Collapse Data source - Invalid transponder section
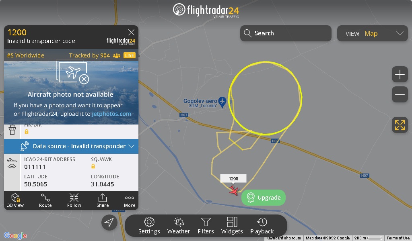 (71, 146)
